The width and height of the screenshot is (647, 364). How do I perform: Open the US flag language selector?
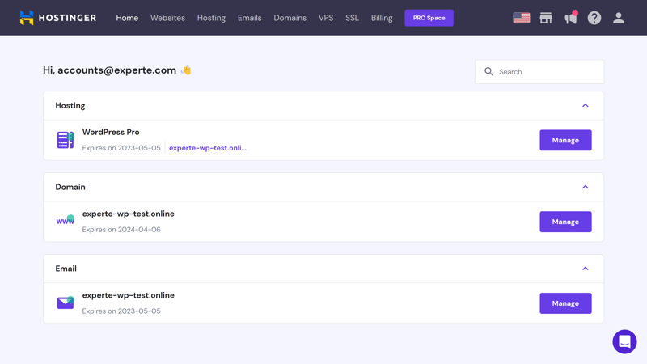pyautogui.click(x=522, y=18)
